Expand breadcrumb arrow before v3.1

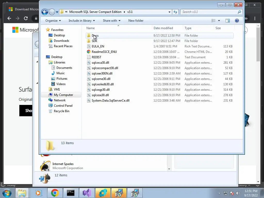[125, 12]
